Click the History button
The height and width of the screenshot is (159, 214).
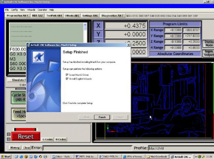(15, 148)
